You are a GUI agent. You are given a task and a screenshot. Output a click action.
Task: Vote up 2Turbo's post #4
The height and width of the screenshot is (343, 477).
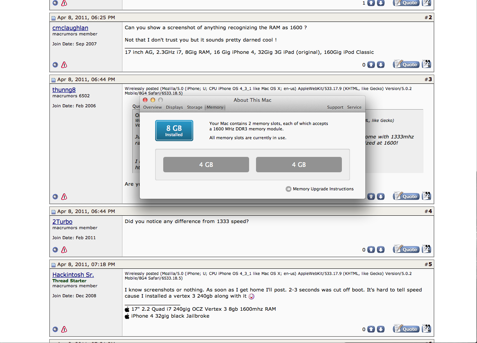pyautogui.click(x=371, y=250)
